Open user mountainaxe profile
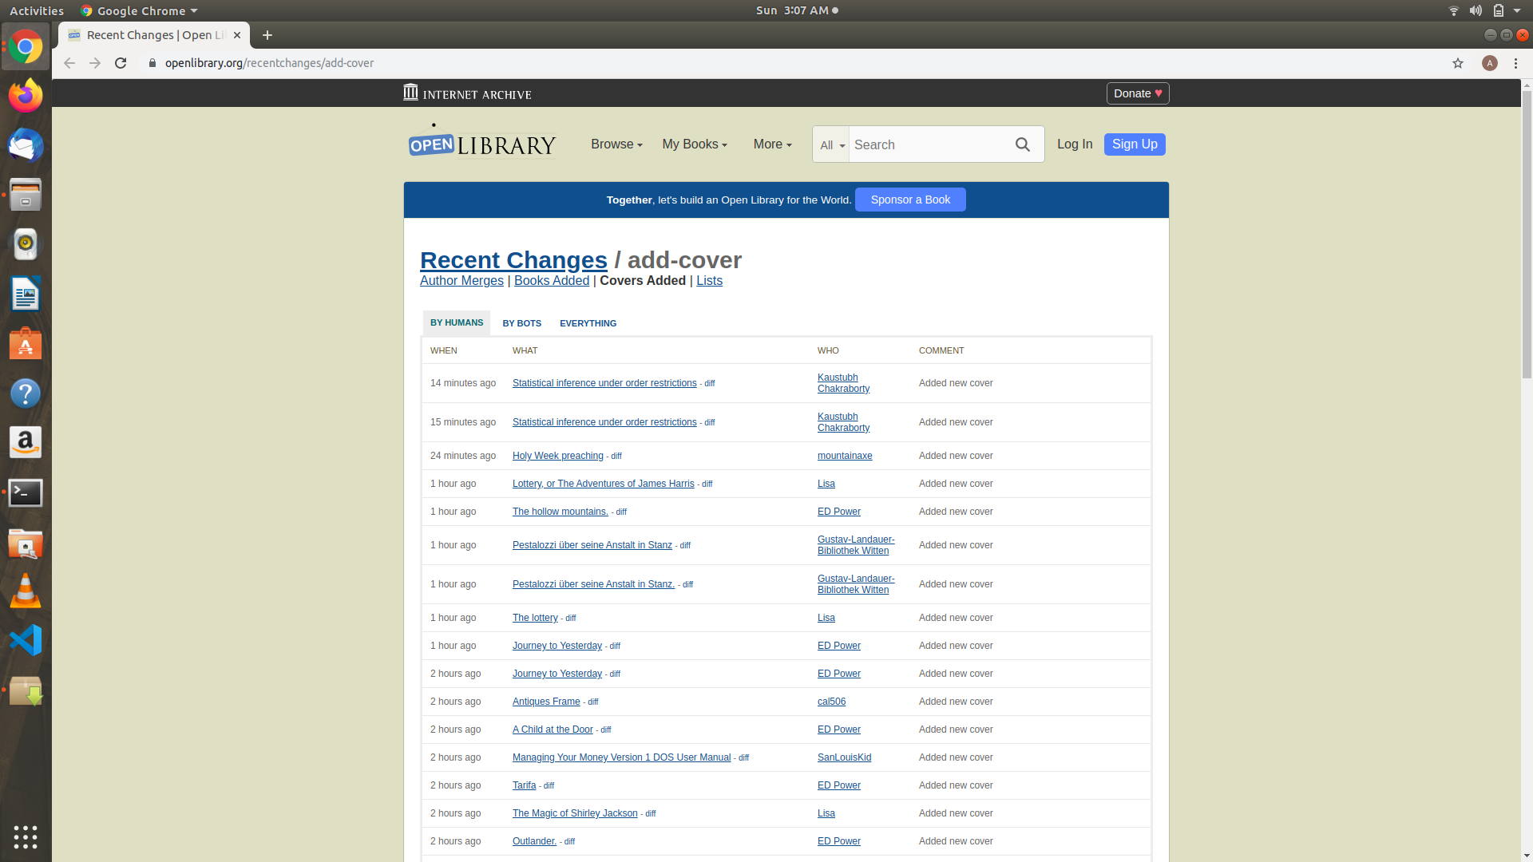Image resolution: width=1533 pixels, height=862 pixels. pos(845,456)
